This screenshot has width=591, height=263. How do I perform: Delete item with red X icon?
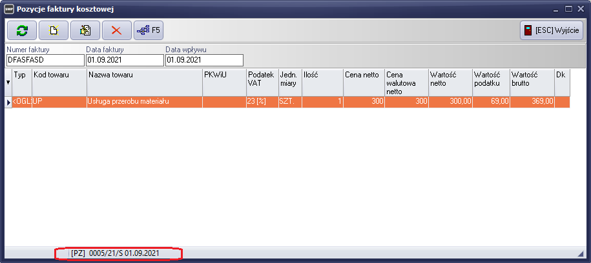click(x=116, y=30)
